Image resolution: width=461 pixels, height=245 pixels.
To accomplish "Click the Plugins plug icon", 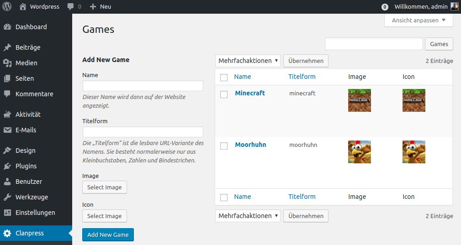I will point(7,166).
